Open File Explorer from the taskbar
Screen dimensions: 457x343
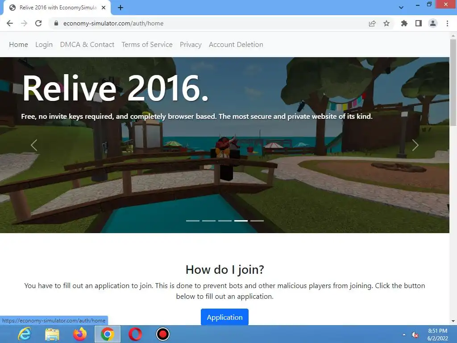52,334
